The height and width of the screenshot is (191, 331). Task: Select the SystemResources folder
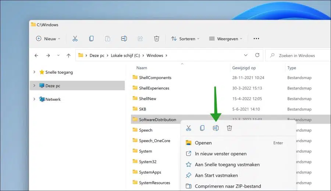coord(154,183)
